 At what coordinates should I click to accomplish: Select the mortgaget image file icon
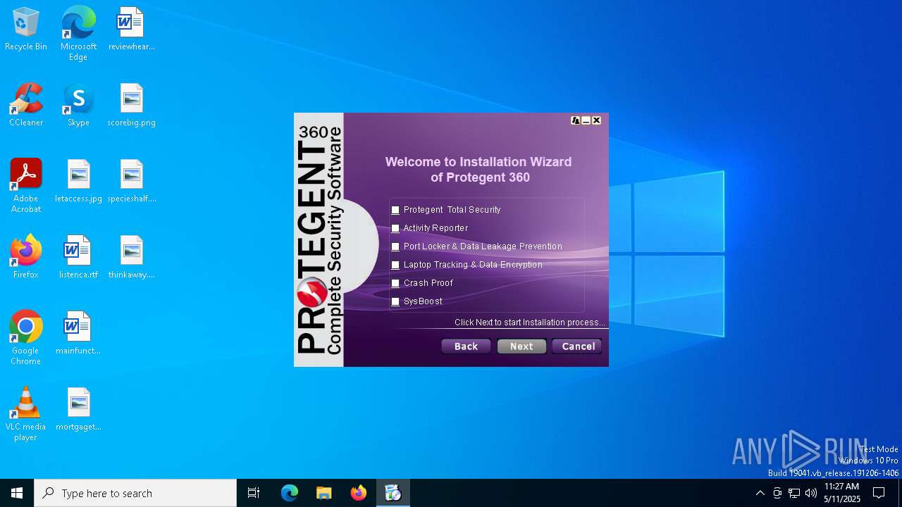[x=78, y=410]
